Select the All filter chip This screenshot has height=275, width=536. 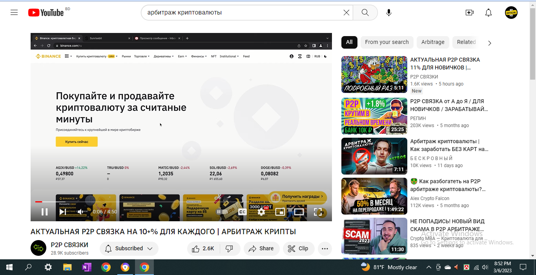(349, 42)
